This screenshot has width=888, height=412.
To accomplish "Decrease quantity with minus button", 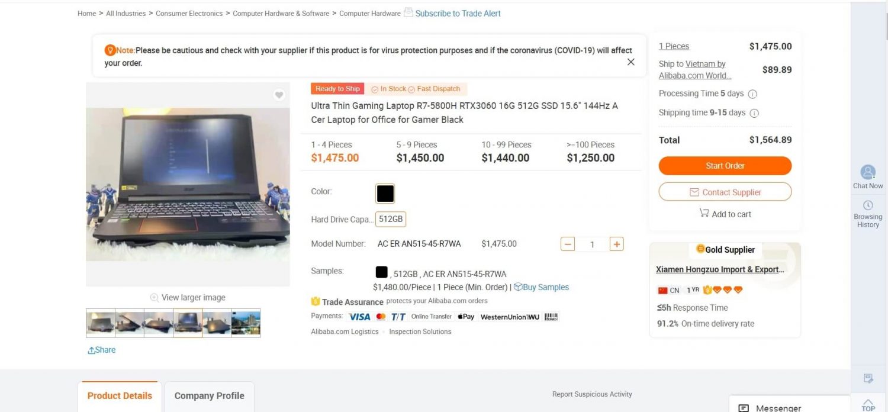I will tap(568, 244).
